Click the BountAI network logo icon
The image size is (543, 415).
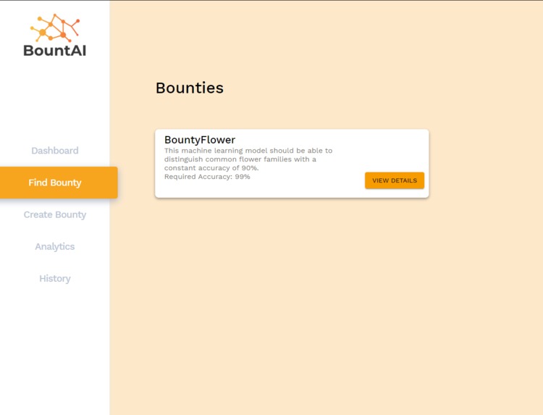(x=55, y=28)
